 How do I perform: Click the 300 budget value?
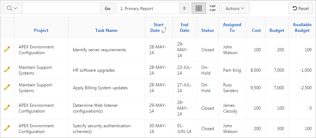[x=280, y=129]
